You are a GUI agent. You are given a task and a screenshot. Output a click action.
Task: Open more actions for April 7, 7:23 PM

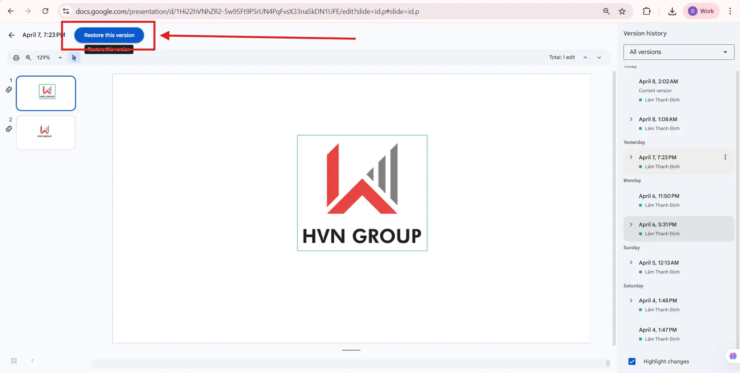pyautogui.click(x=725, y=157)
